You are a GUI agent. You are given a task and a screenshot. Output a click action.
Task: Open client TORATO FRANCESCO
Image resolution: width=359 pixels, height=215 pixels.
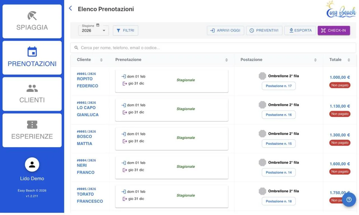(x=90, y=198)
